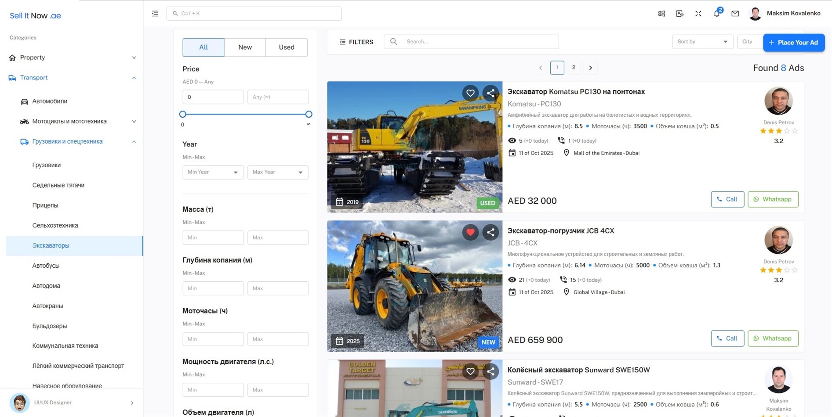Click the grid layout icon in top bar
This screenshot has height=417, width=832.
(x=661, y=14)
